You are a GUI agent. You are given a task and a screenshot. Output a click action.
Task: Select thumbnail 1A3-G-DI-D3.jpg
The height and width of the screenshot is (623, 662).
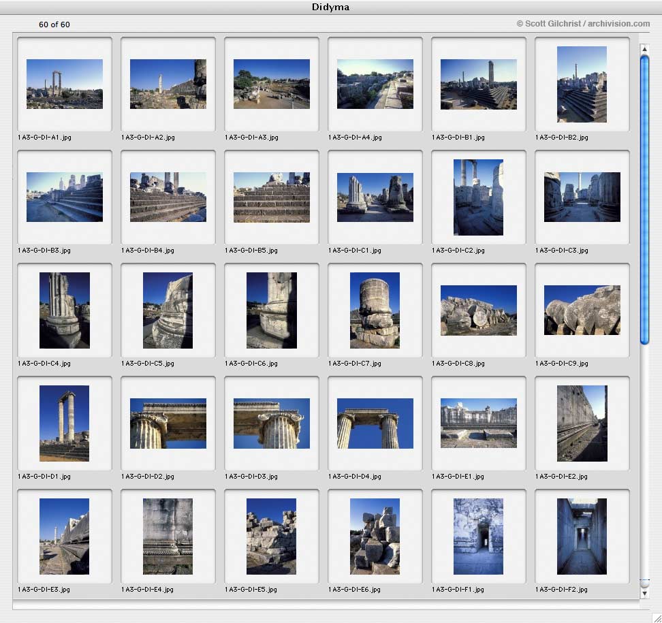[x=272, y=424]
